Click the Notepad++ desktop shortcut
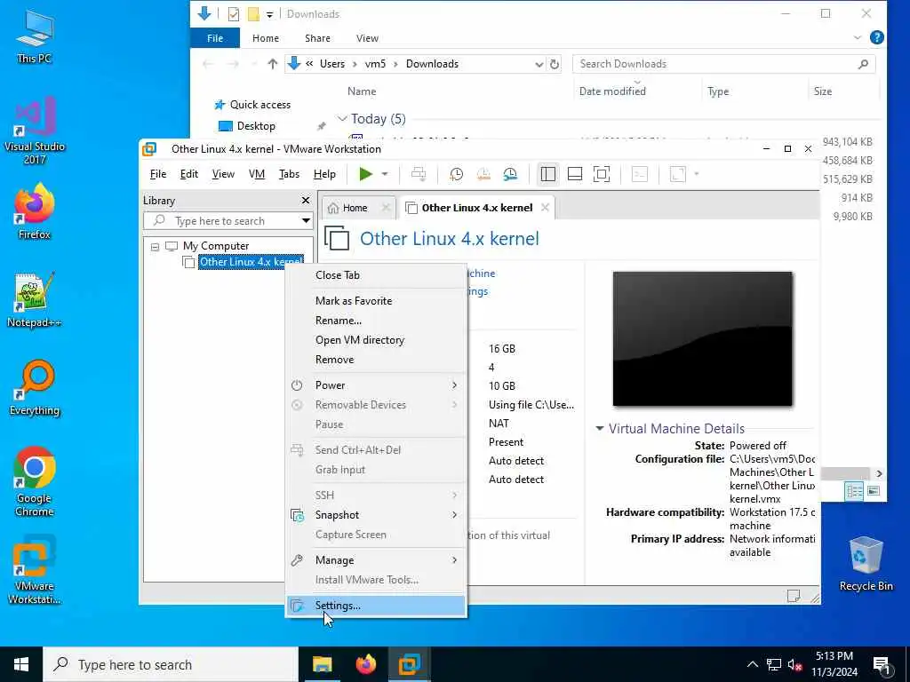Image resolution: width=910 pixels, height=682 pixels. point(35,300)
